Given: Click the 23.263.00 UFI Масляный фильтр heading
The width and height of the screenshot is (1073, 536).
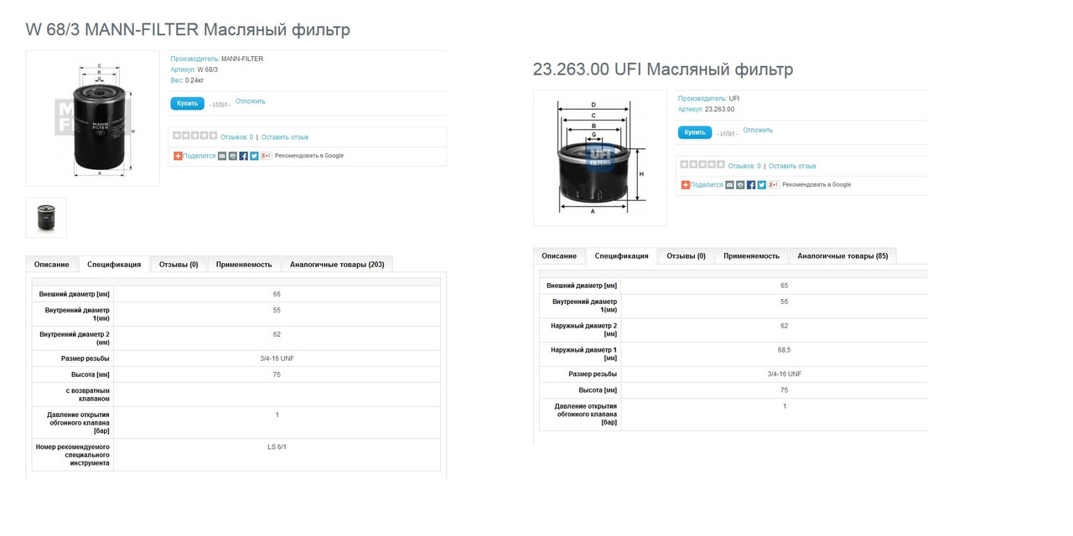Looking at the screenshot, I should 663,70.
